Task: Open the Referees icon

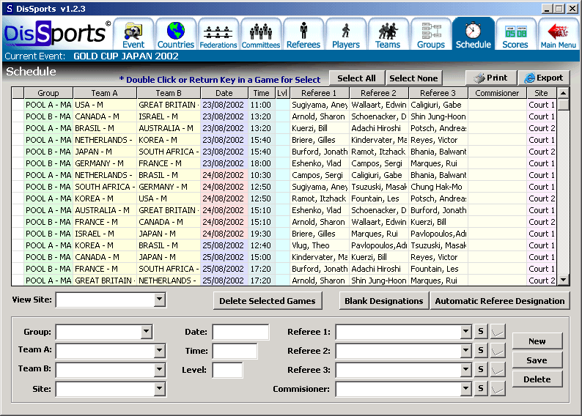Action: pos(303,34)
